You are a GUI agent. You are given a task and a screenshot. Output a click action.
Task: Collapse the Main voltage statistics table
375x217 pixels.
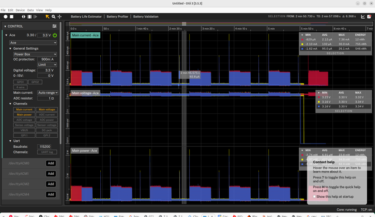click(319, 93)
